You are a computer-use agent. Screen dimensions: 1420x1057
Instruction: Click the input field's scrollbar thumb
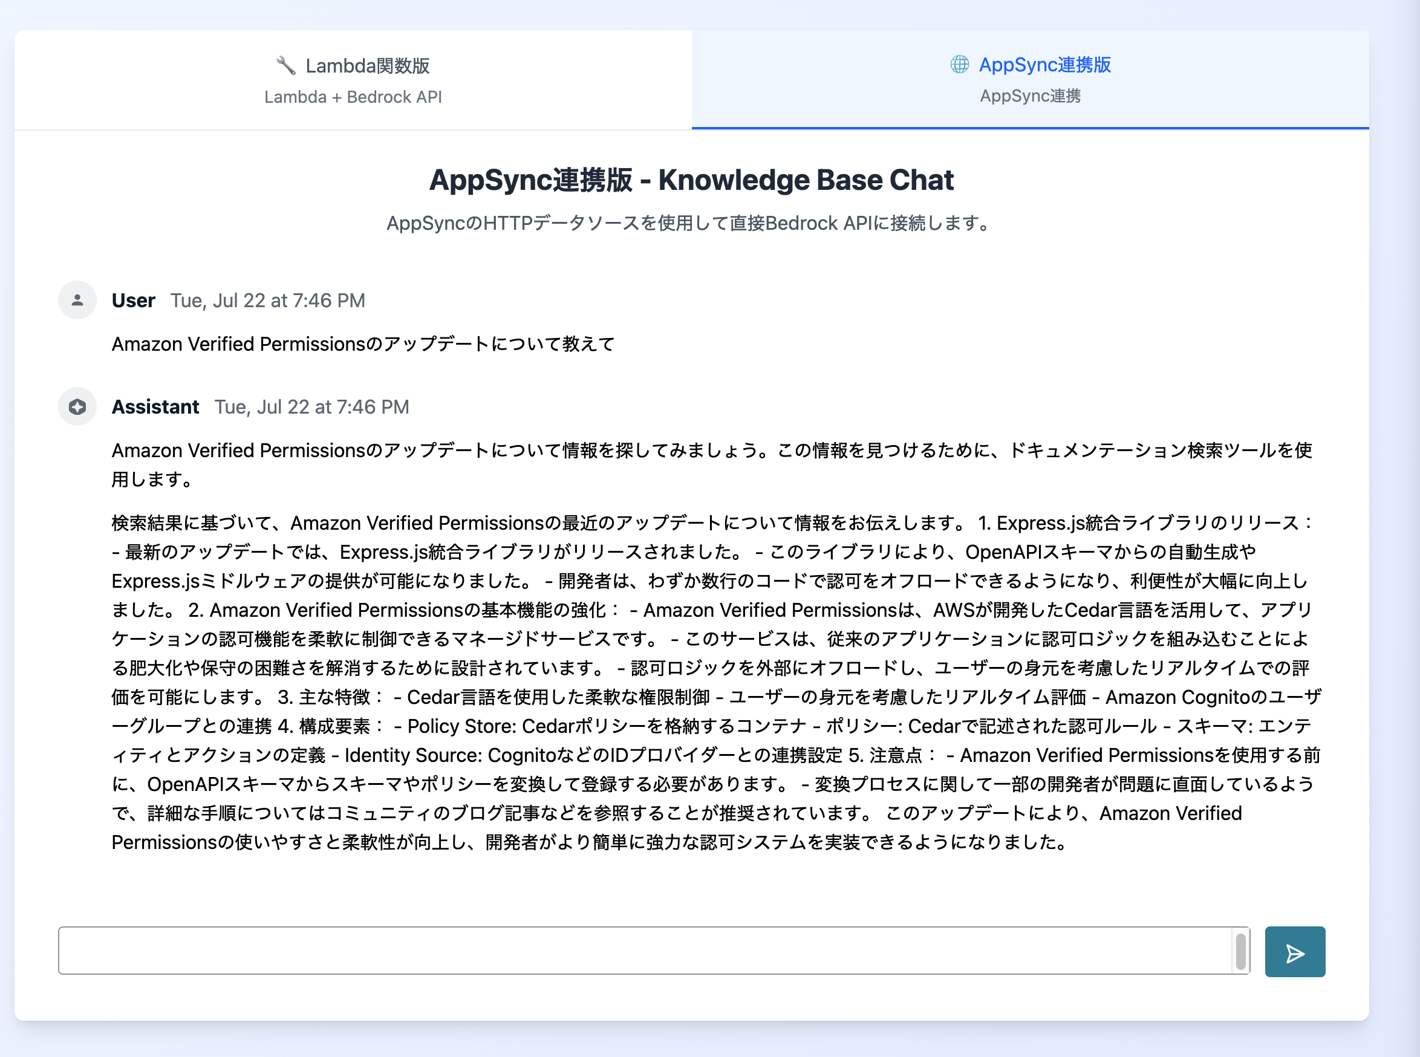[1240, 951]
